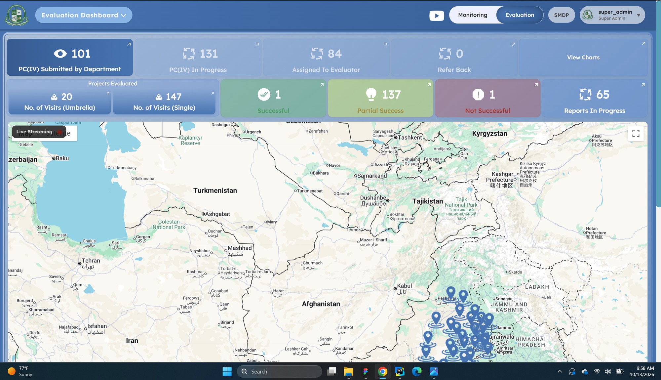661x380 pixels.
Task: Click expand arrow on Reports In Progress
Action: tap(643, 85)
